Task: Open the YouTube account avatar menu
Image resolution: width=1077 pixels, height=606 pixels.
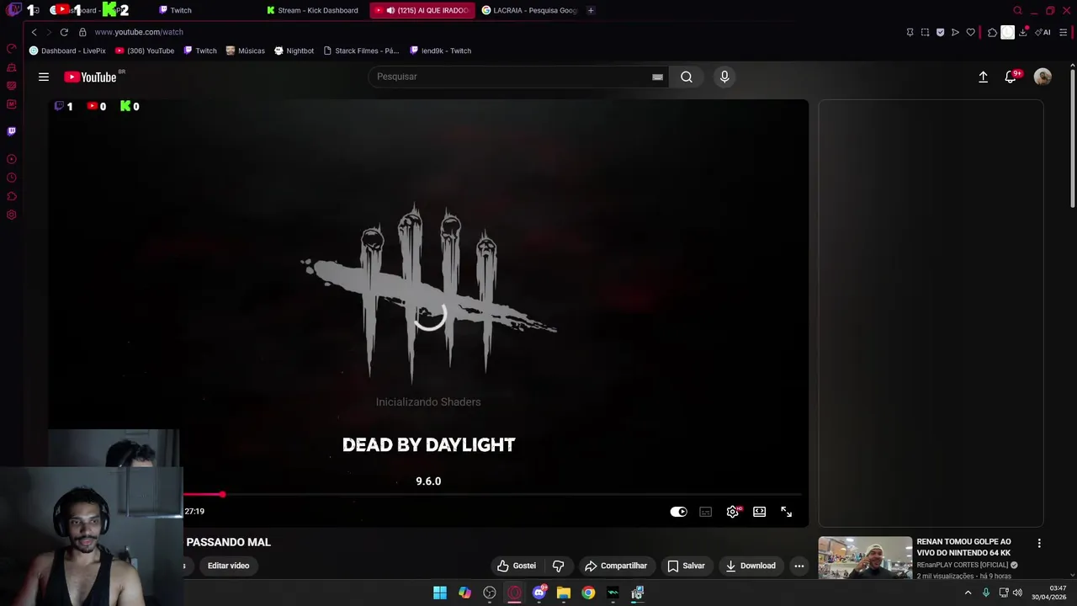Action: [x=1043, y=77]
